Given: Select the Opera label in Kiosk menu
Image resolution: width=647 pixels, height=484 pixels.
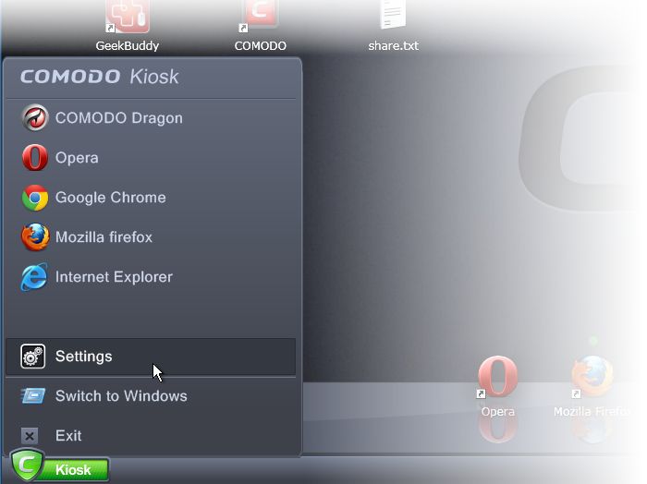Looking at the screenshot, I should (77, 158).
